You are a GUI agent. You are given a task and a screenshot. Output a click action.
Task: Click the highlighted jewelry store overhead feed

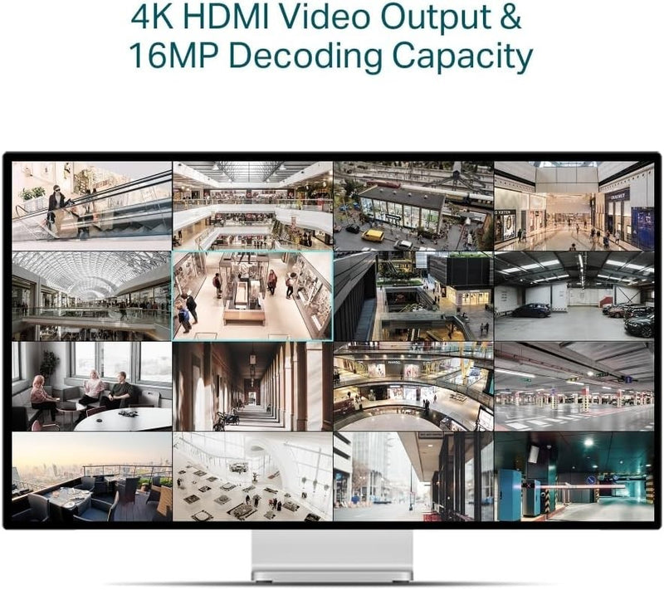pos(253,296)
